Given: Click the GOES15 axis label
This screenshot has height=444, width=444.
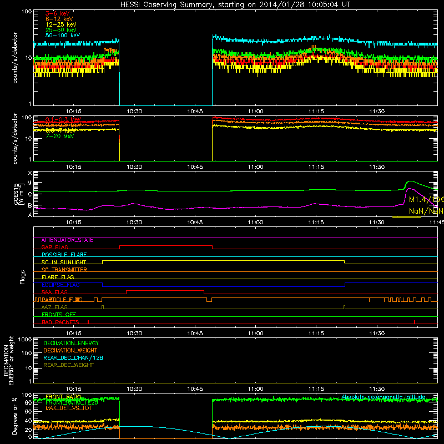Looking at the screenshot, I should (18, 194).
